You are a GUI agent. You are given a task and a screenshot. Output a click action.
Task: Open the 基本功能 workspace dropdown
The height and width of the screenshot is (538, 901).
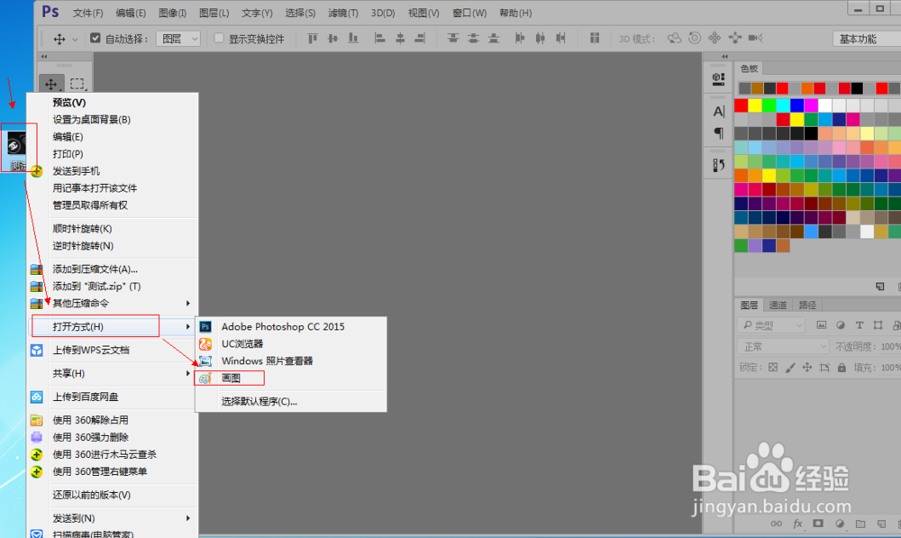click(x=867, y=39)
